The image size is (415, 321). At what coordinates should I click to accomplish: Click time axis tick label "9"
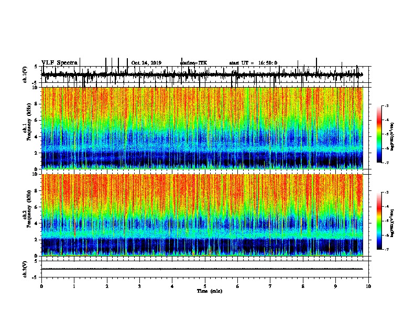pos(335,286)
